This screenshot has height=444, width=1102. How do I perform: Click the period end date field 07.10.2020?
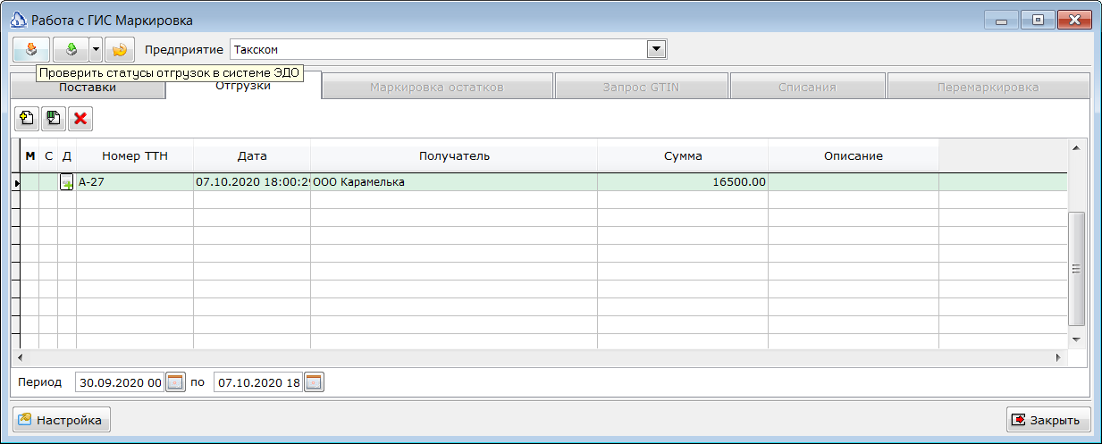click(258, 382)
